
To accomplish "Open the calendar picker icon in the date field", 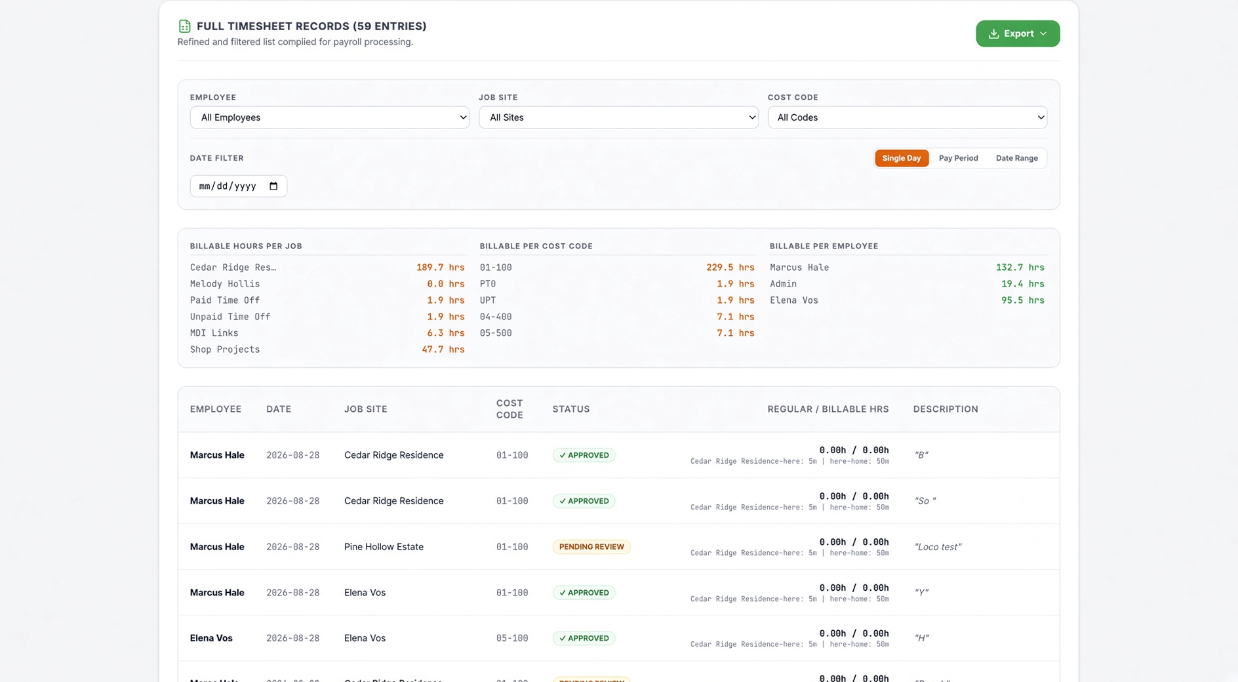I will pyautogui.click(x=273, y=186).
